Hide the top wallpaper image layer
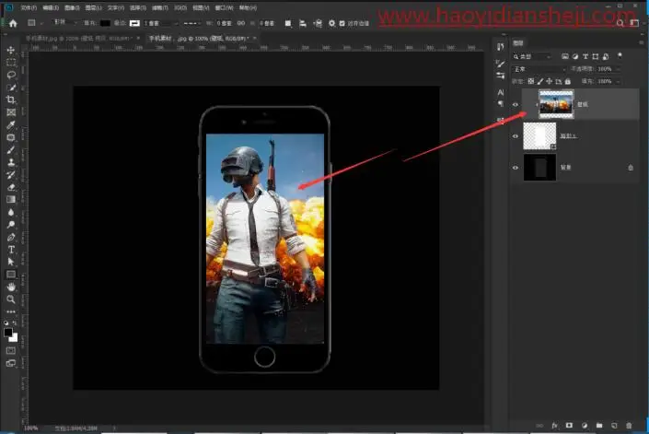The width and height of the screenshot is (649, 434). [516, 104]
